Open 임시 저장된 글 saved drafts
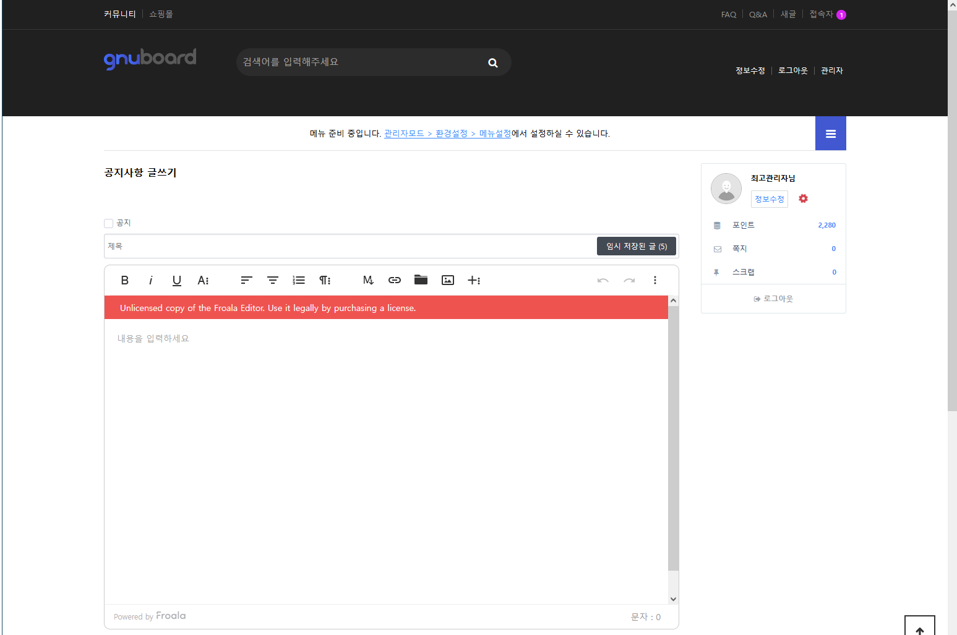Screen dimensions: 957x635 tap(636, 246)
